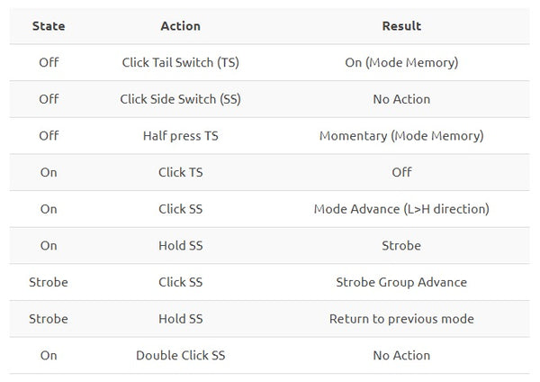Select the "Off" state in the Half press TS row
540x382 pixels.
(49, 136)
